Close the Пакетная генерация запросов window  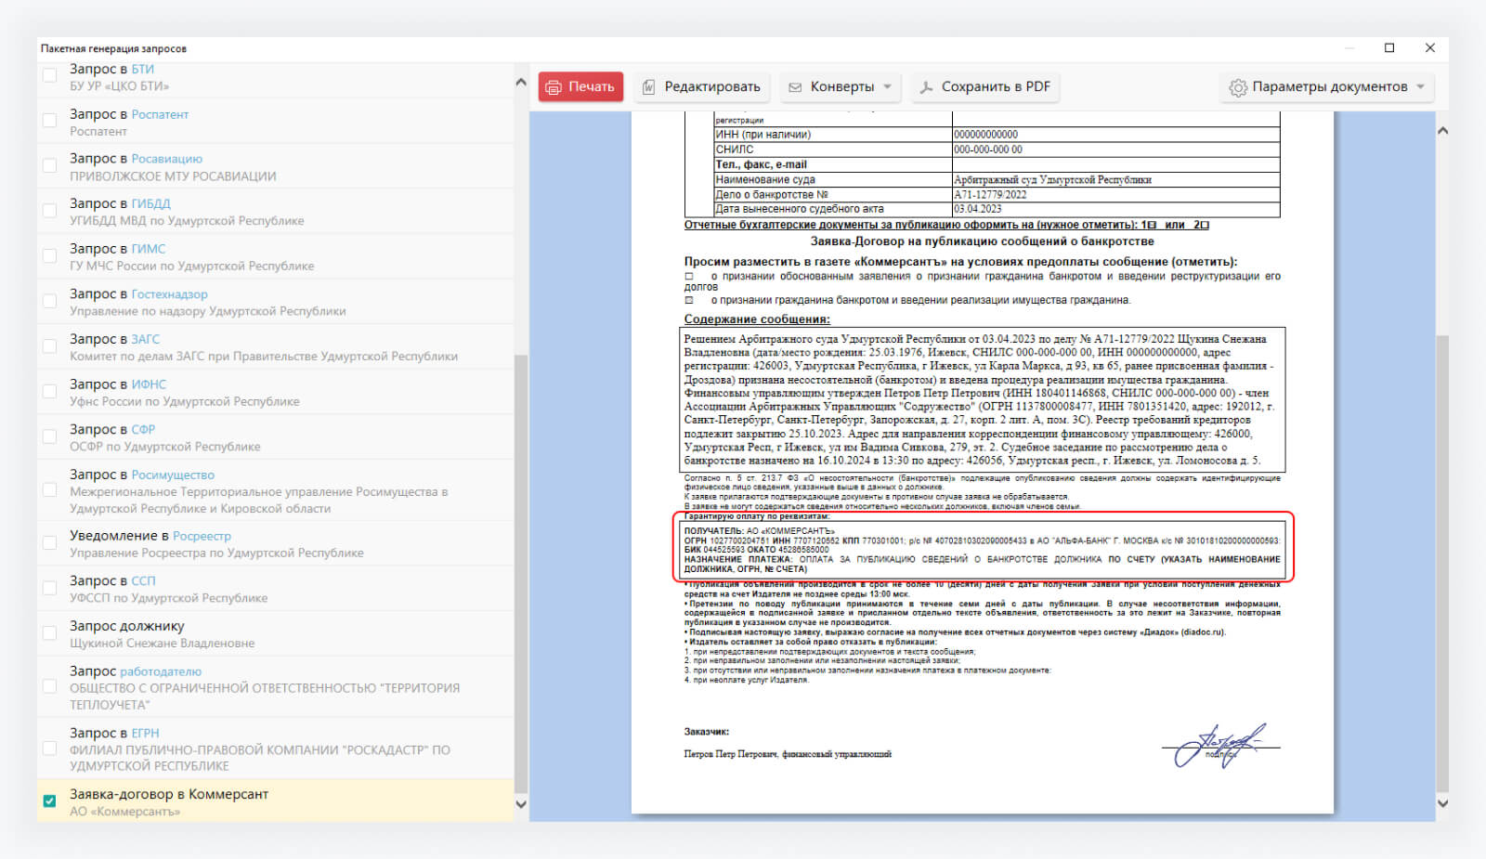[1430, 48]
